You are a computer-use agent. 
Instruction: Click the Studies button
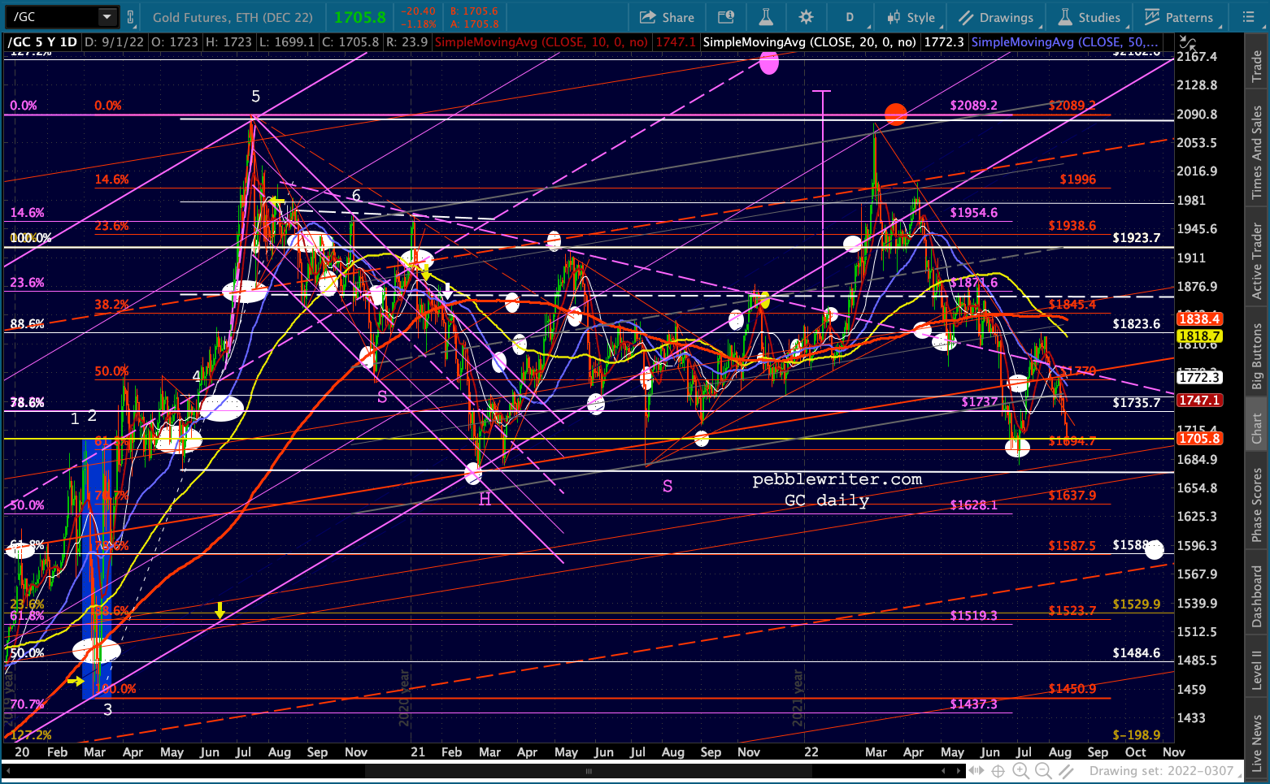tap(1090, 17)
